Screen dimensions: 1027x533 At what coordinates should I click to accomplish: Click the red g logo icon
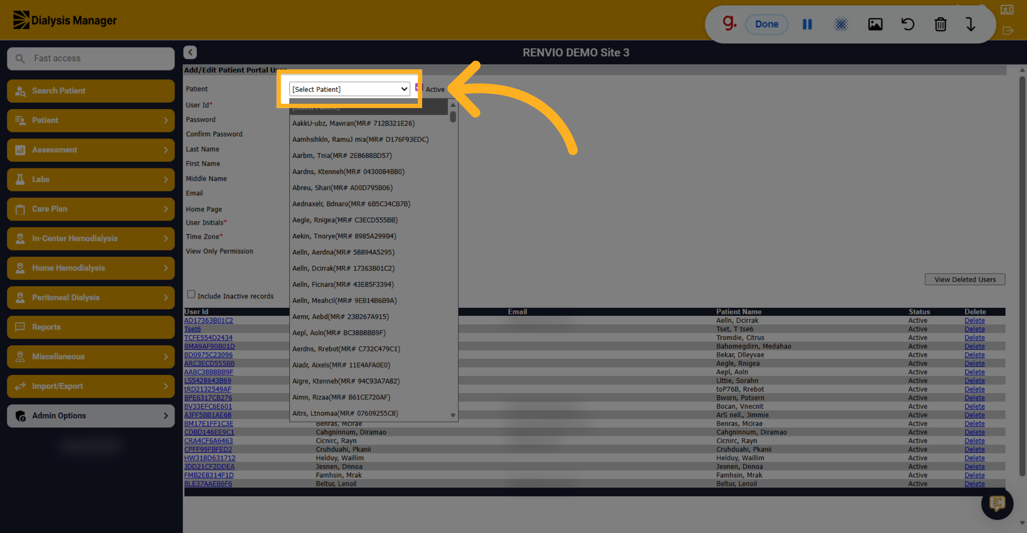click(730, 23)
